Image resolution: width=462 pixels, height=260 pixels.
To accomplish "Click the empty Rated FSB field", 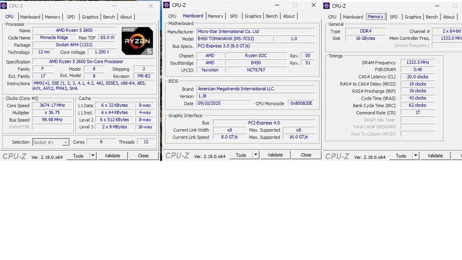I will click(x=52, y=127).
